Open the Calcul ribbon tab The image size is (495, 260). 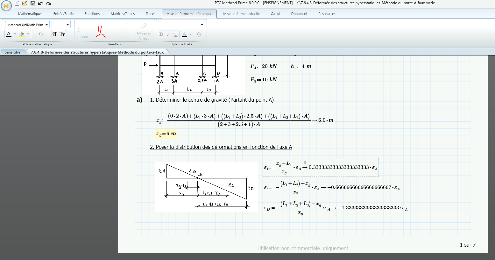(x=275, y=14)
